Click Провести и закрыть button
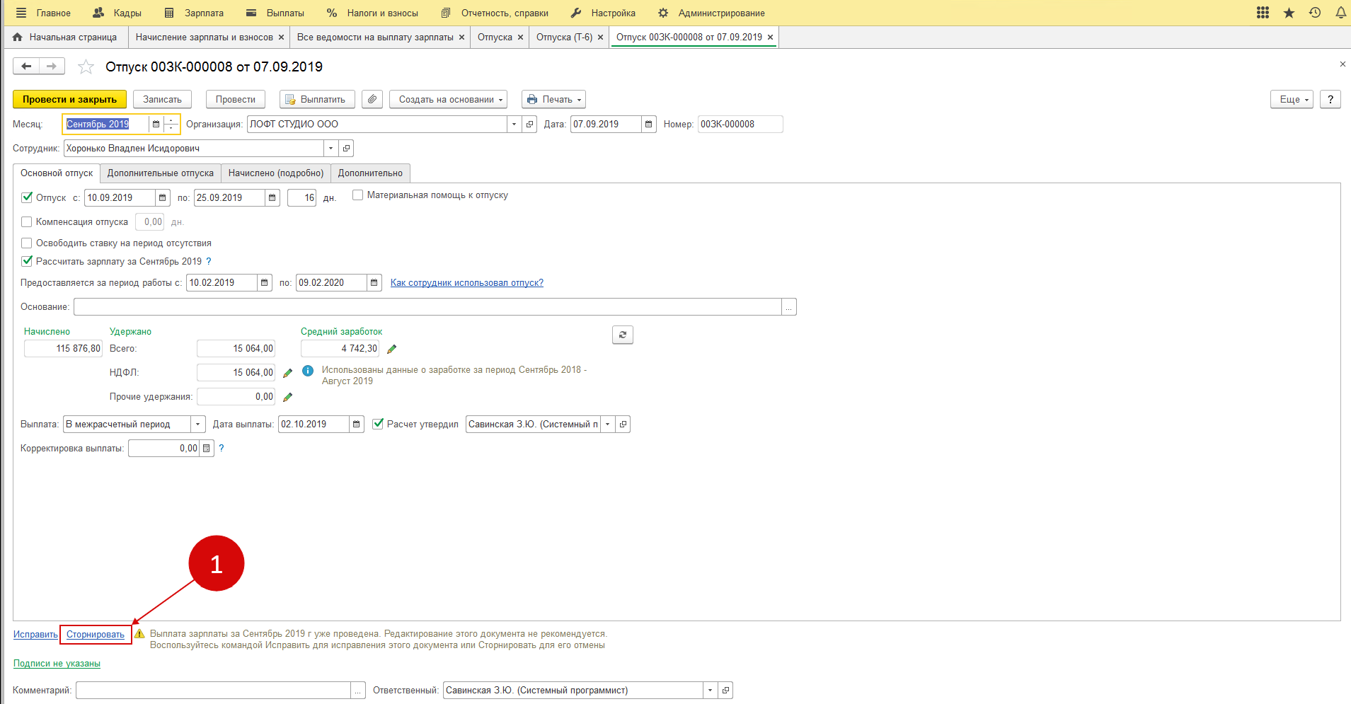 [69, 99]
